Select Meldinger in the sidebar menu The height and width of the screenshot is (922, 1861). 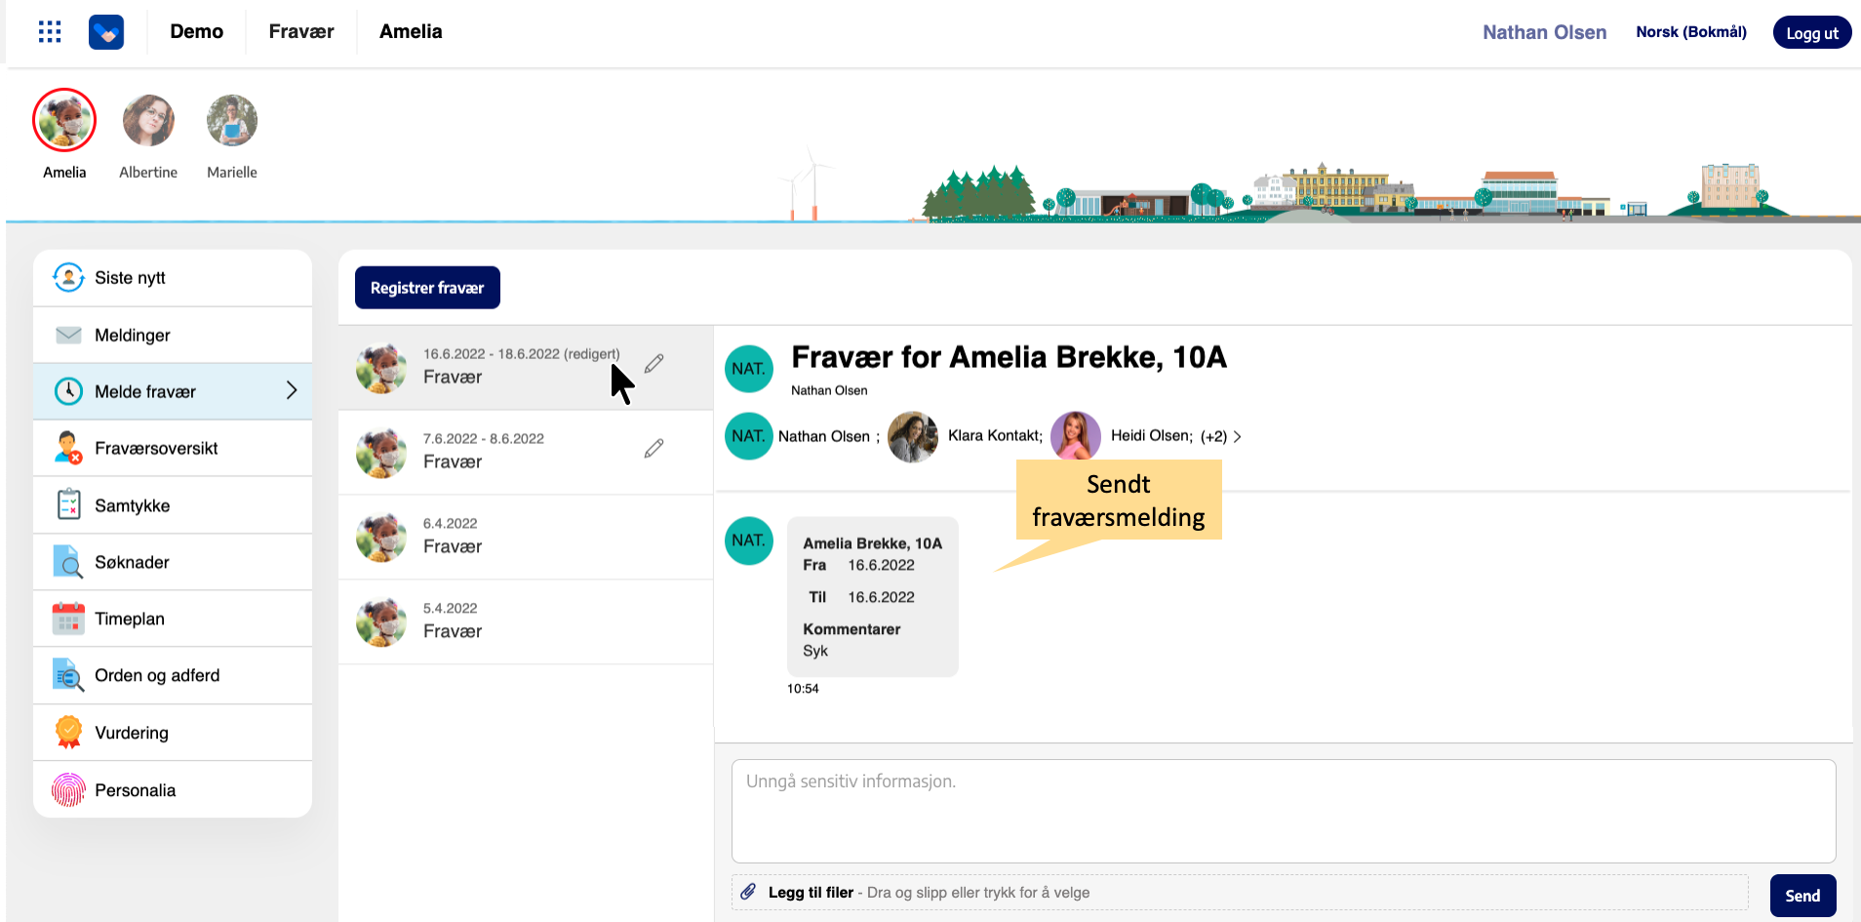click(x=133, y=335)
